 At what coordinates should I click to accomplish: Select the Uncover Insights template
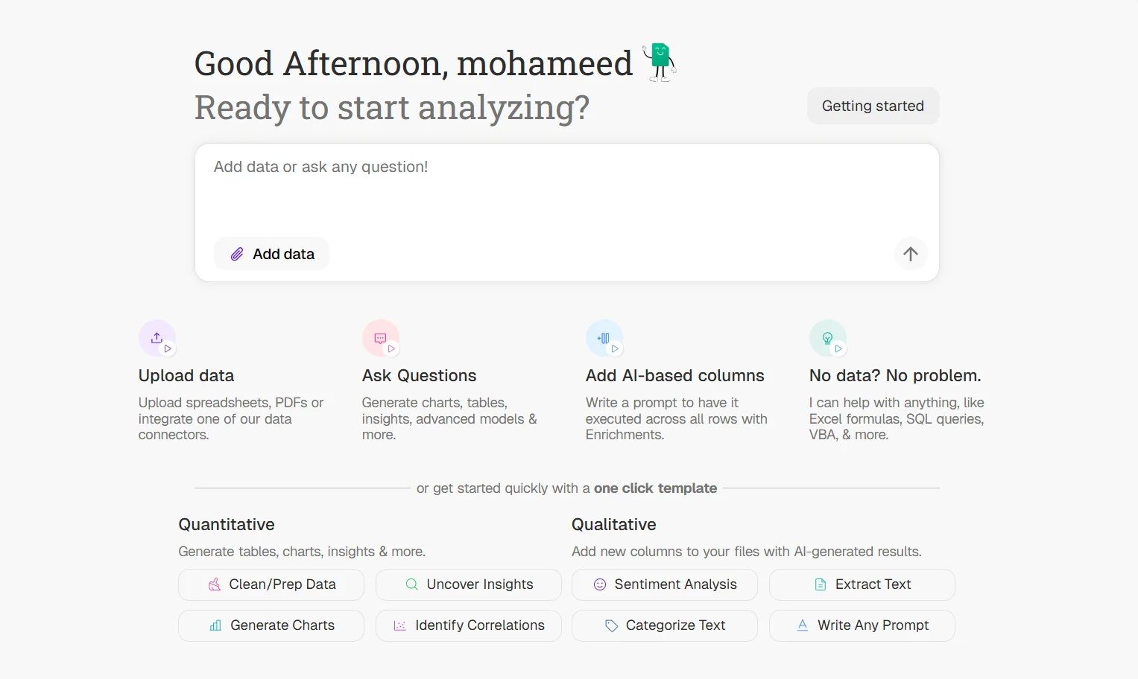[469, 584]
